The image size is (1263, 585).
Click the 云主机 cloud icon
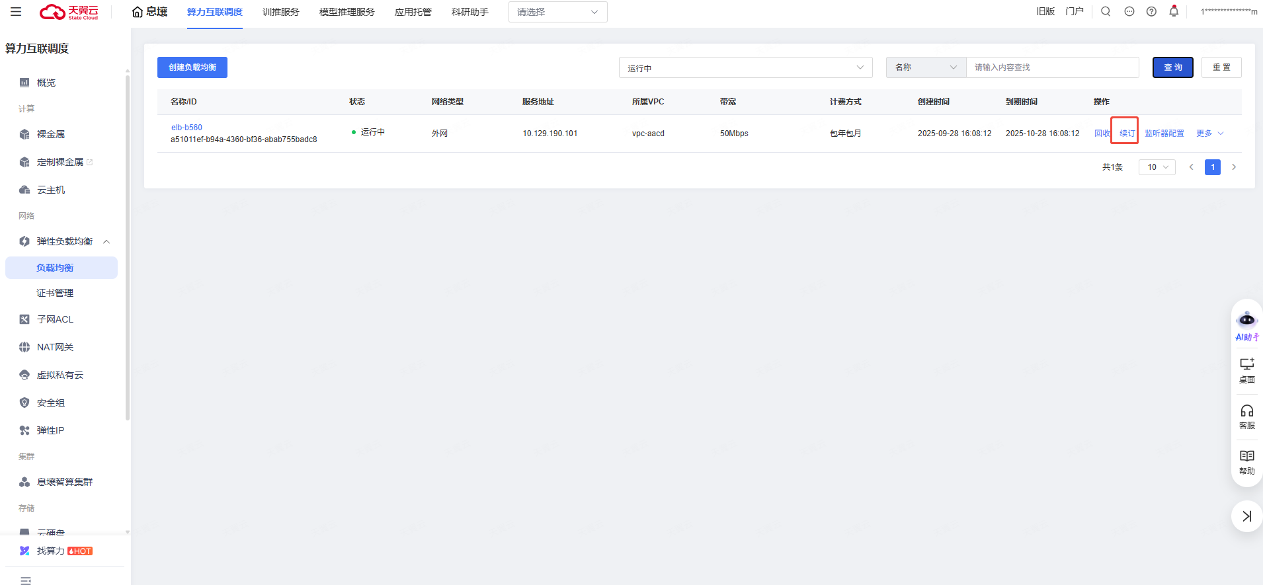[24, 190]
